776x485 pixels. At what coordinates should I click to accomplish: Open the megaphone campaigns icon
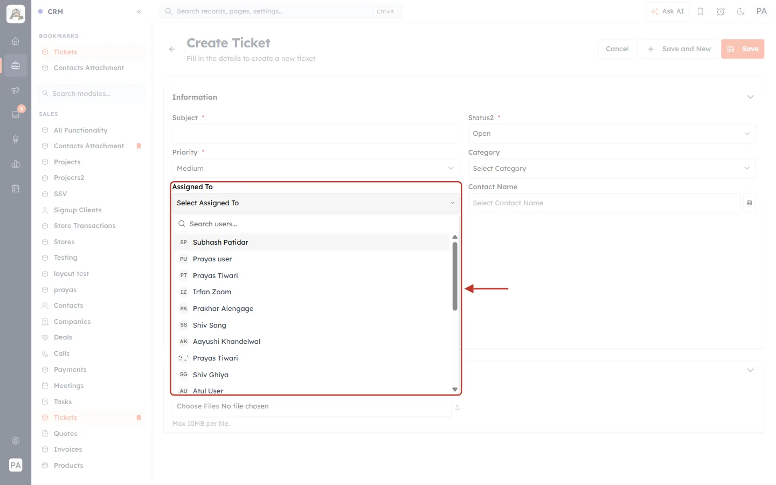pyautogui.click(x=16, y=90)
